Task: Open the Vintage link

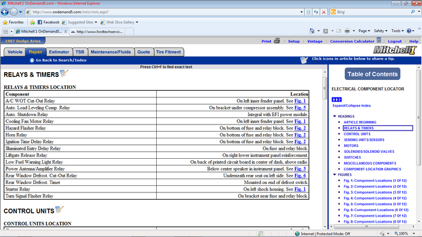Action: tap(315, 42)
